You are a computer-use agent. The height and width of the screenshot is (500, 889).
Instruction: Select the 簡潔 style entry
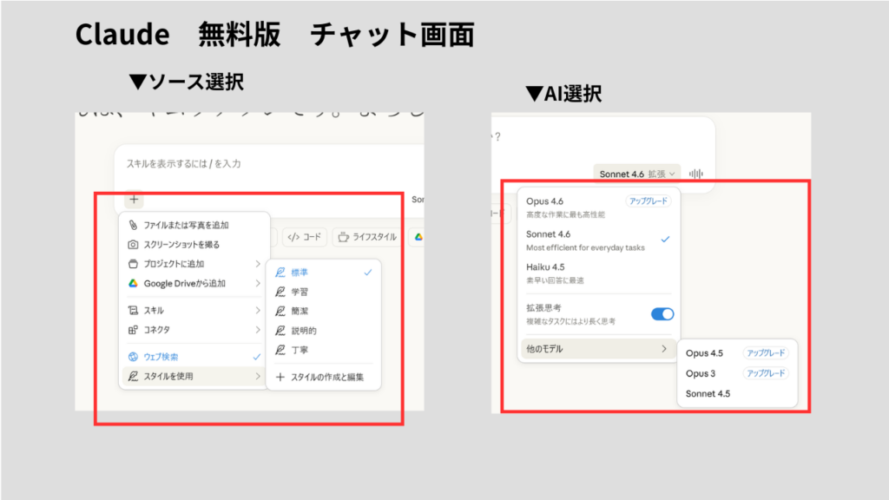point(300,311)
